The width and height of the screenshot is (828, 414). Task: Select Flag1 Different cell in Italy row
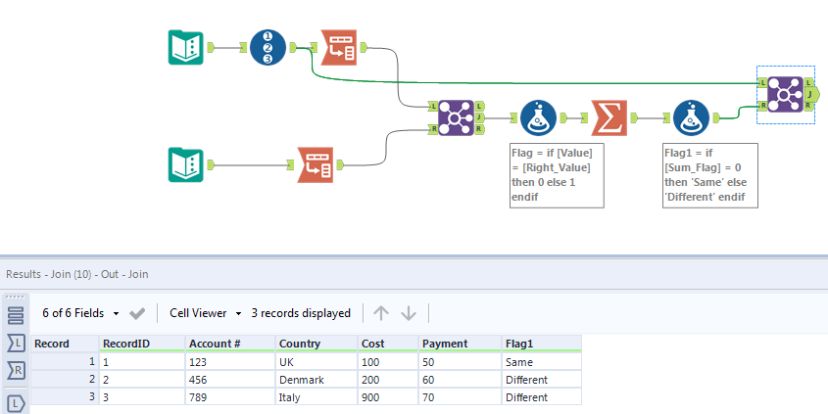point(542,397)
